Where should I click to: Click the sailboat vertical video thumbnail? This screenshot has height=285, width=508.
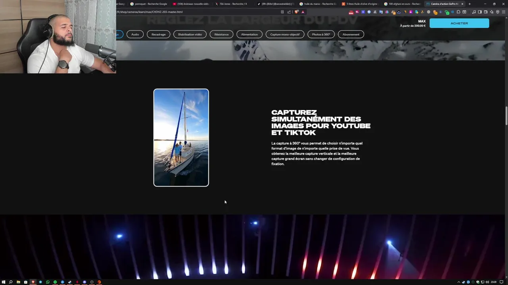(181, 137)
